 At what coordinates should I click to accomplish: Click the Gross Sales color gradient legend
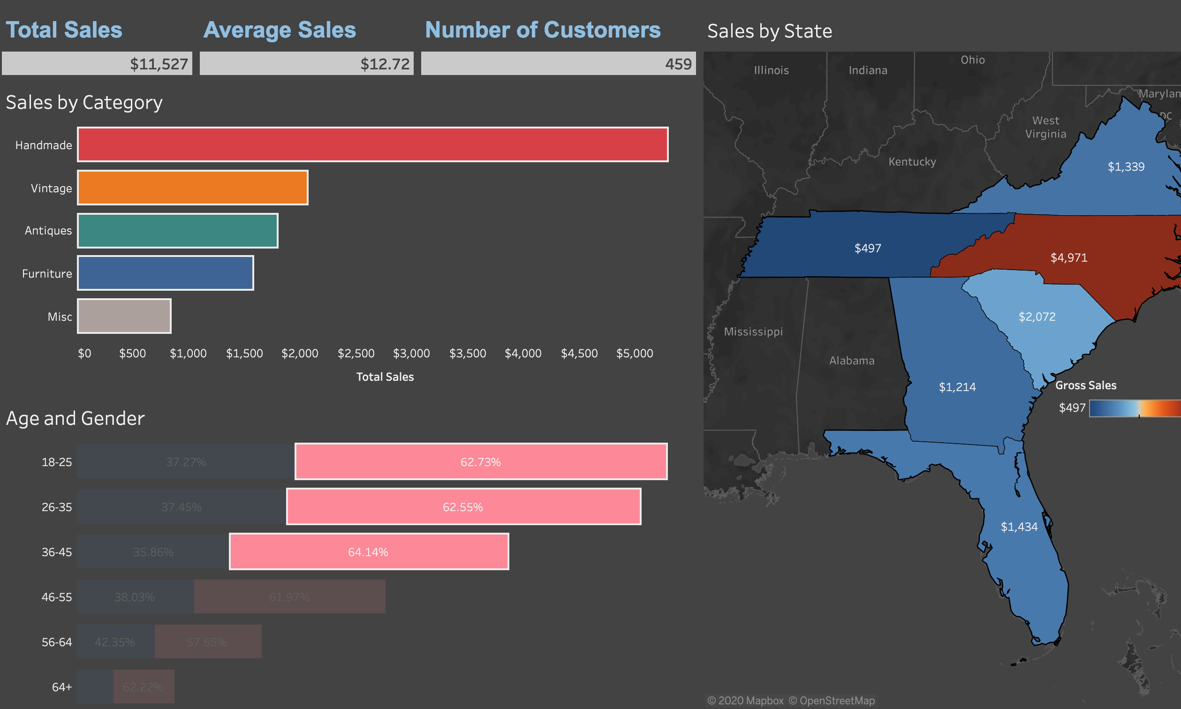click(1134, 408)
